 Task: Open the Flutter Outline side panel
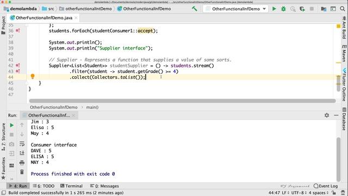(x=344, y=85)
